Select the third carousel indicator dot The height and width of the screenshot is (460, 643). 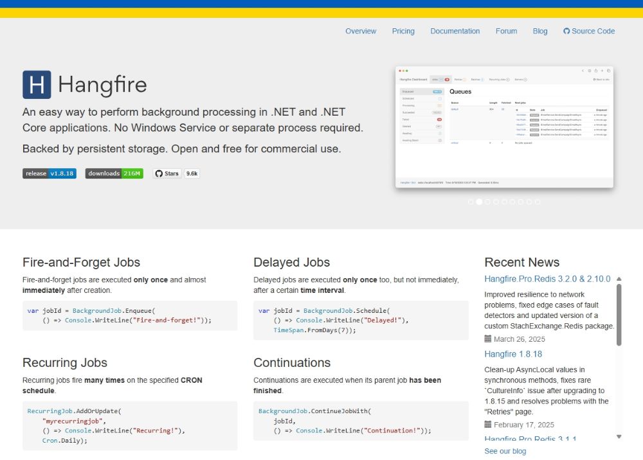click(x=487, y=202)
